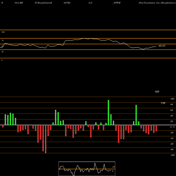Click the 'SI MunafaSutraR' header text
The height and width of the screenshot is (176, 176).
point(43,3)
